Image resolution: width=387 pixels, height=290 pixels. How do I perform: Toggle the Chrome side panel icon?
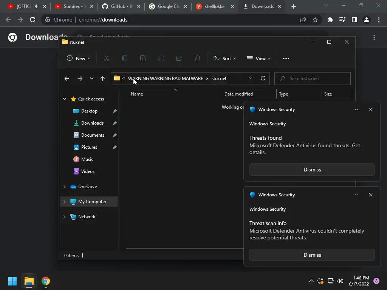354,20
